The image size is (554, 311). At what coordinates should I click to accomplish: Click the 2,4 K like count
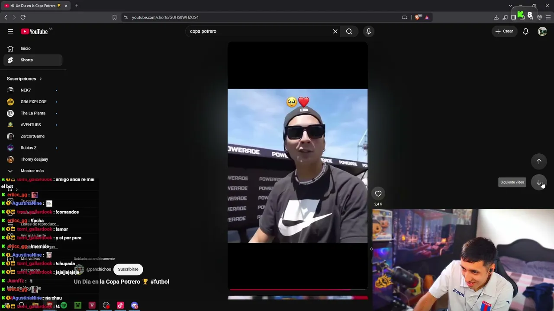click(378, 204)
